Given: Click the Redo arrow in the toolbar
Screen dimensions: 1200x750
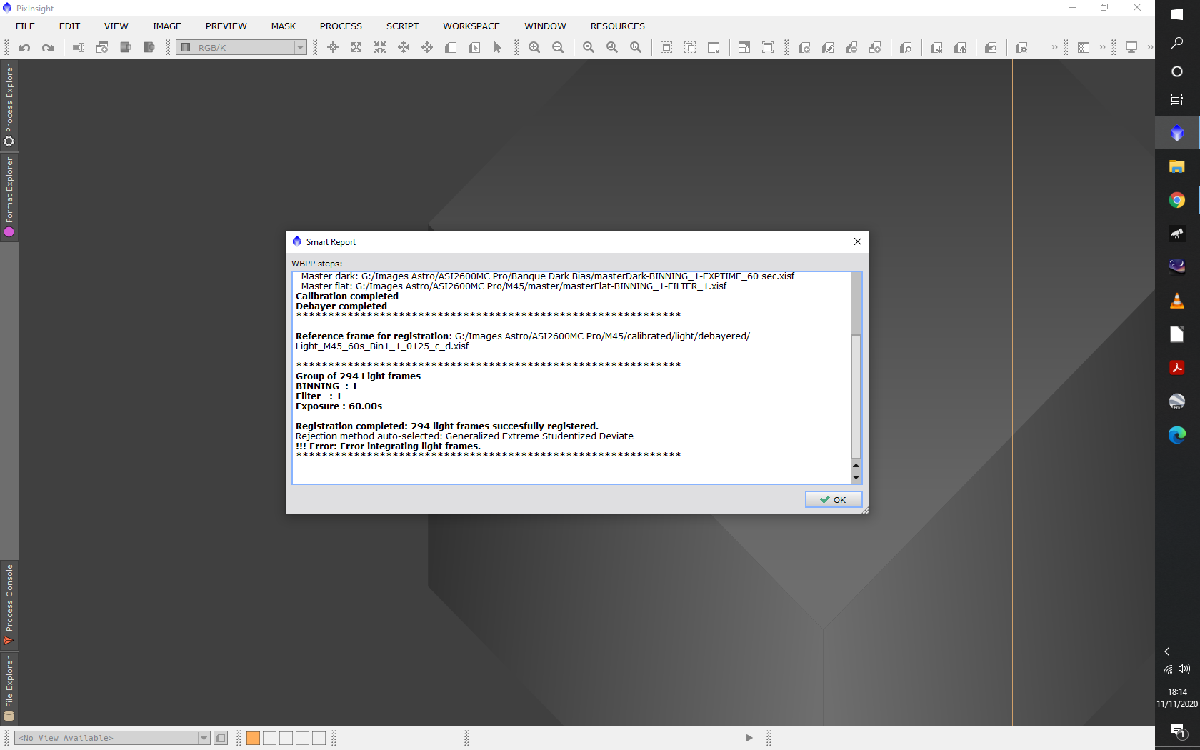Looking at the screenshot, I should [x=48, y=48].
